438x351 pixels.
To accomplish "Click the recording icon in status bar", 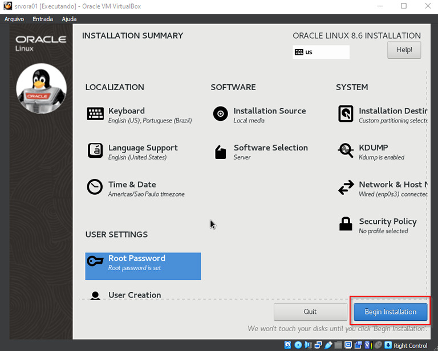I will point(358,345).
